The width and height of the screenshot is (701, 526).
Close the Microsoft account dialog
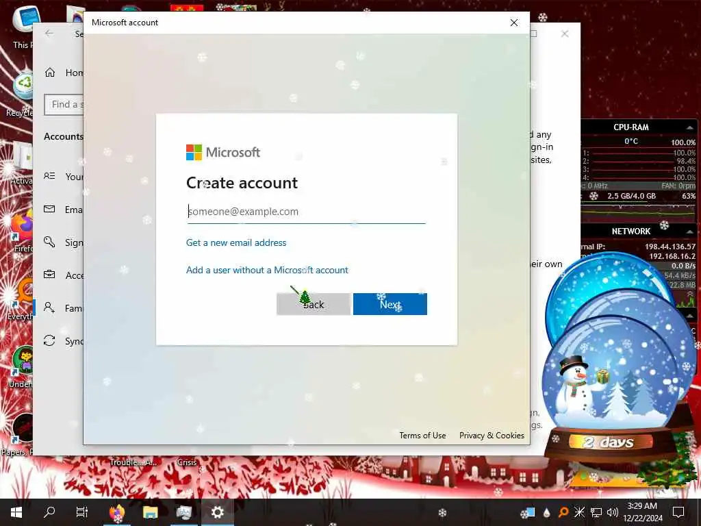point(514,23)
